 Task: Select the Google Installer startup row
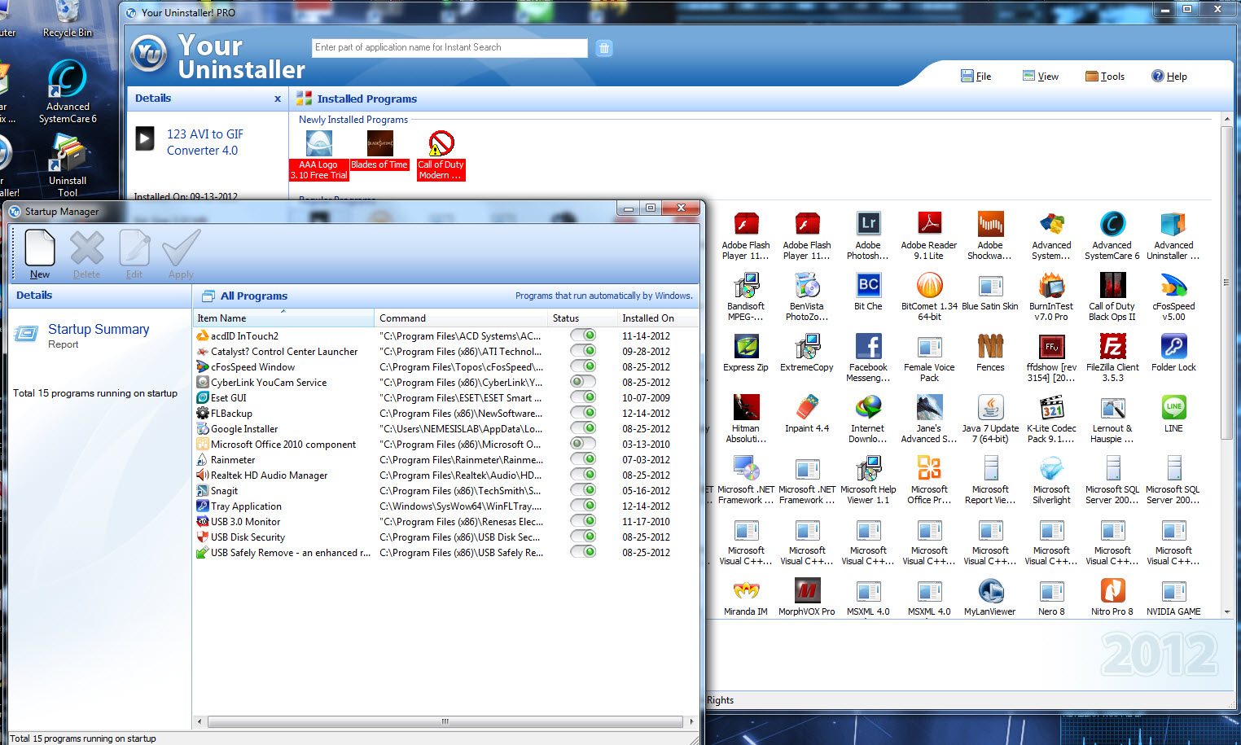point(446,428)
